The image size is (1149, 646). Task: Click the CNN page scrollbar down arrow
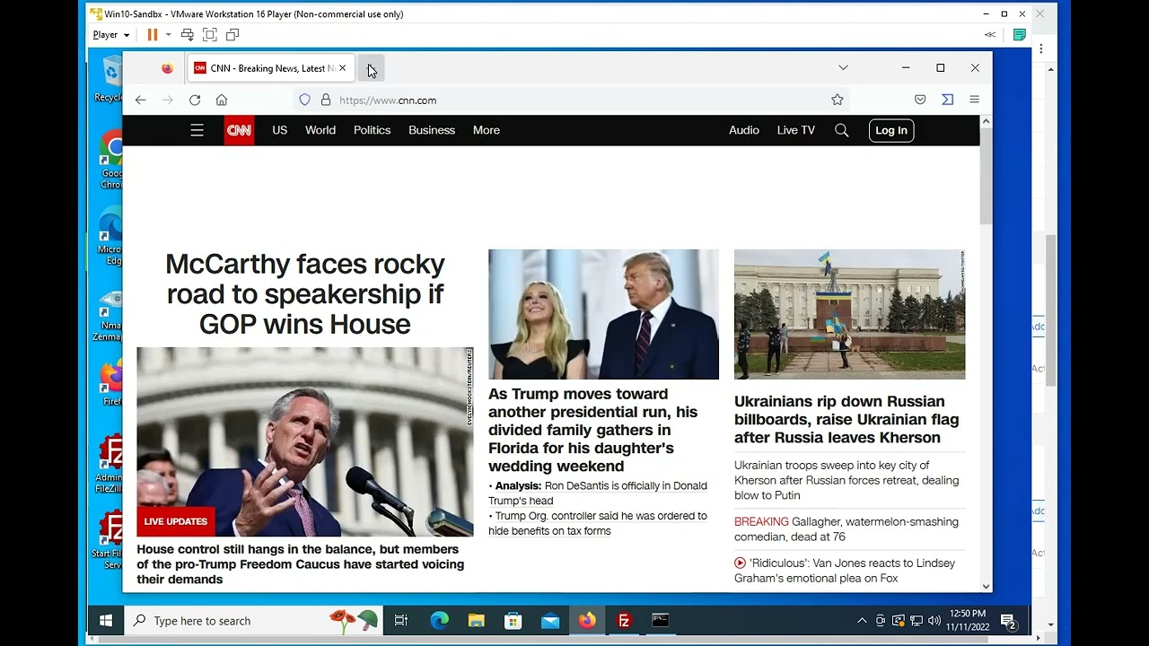[x=986, y=586]
